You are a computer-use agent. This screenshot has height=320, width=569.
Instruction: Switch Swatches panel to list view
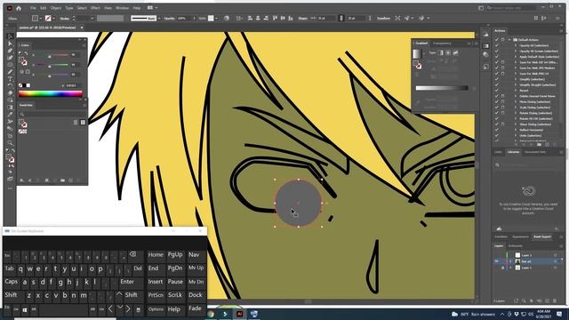(76, 123)
